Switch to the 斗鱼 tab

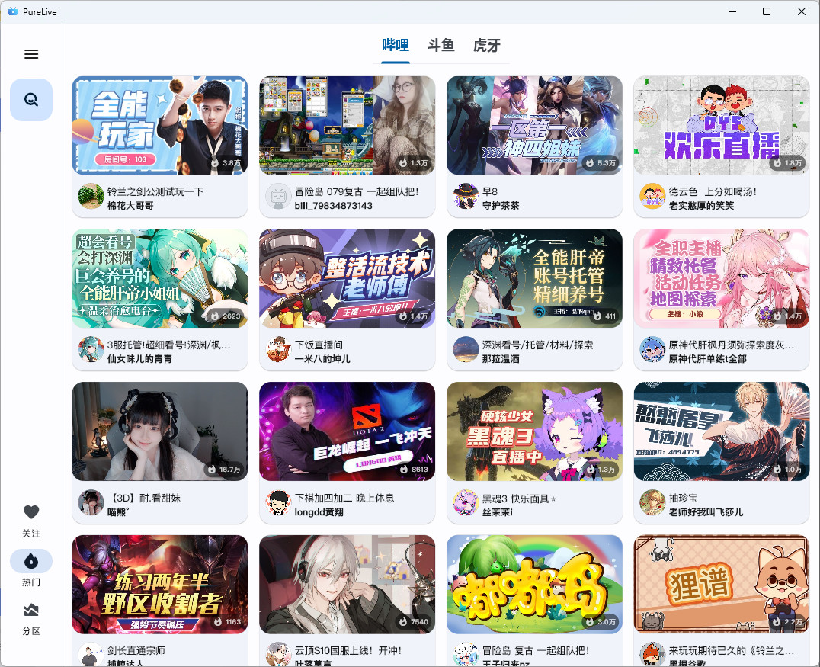(x=440, y=46)
